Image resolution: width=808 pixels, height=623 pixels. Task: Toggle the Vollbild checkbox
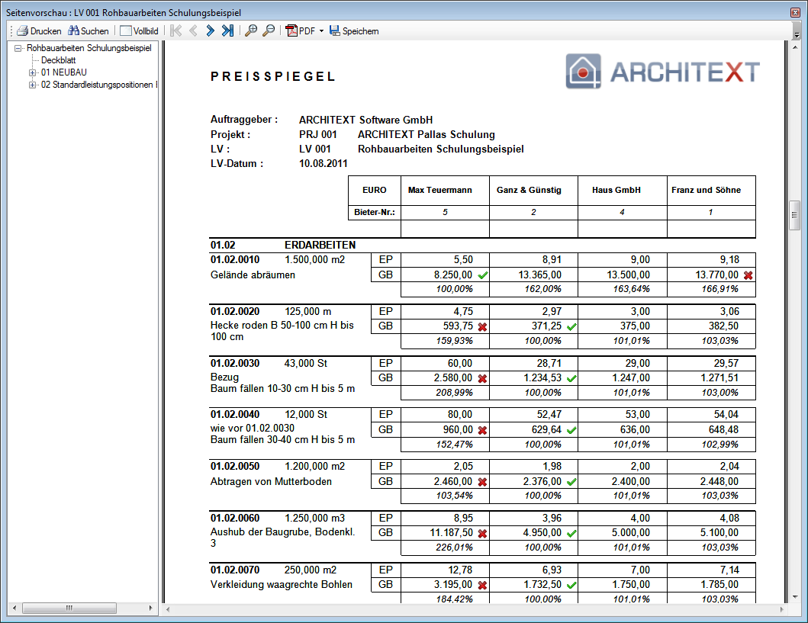coord(126,31)
